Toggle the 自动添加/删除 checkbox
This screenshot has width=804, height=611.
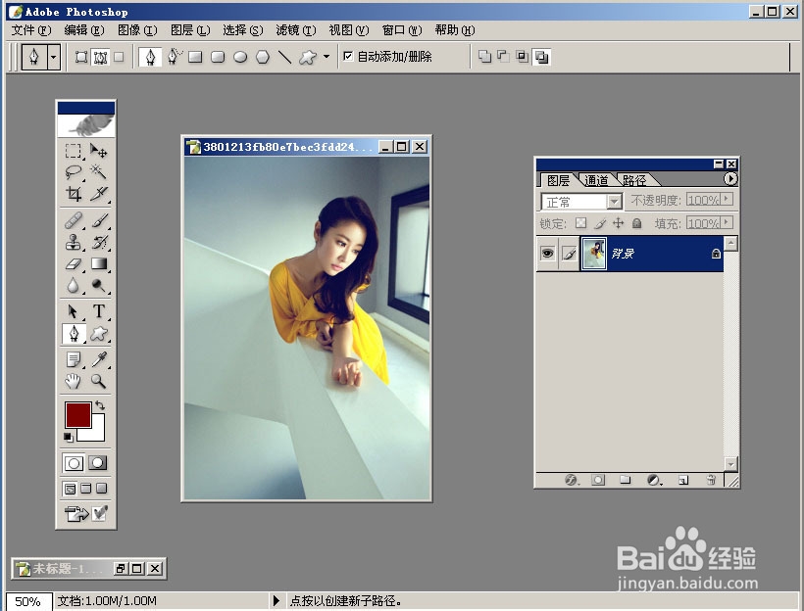coord(348,57)
